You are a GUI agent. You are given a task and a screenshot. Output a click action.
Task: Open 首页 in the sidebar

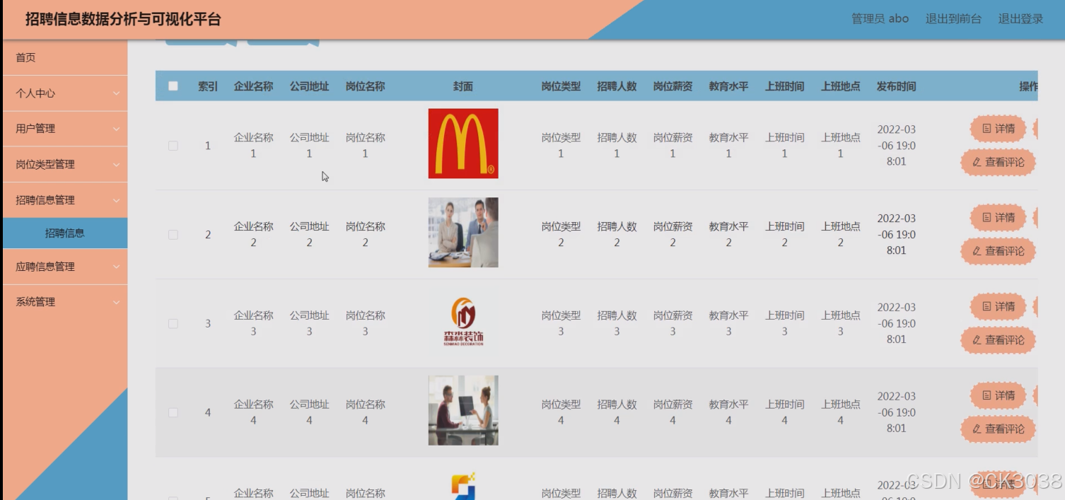click(x=65, y=57)
